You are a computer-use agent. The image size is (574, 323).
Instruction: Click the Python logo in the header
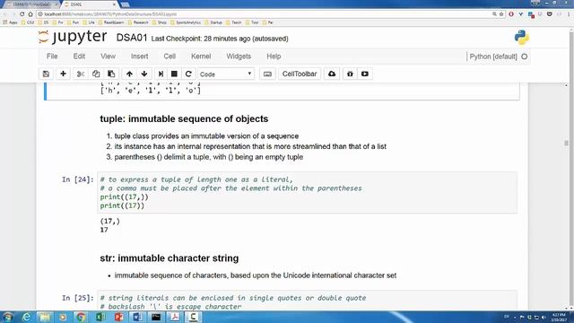[521, 38]
